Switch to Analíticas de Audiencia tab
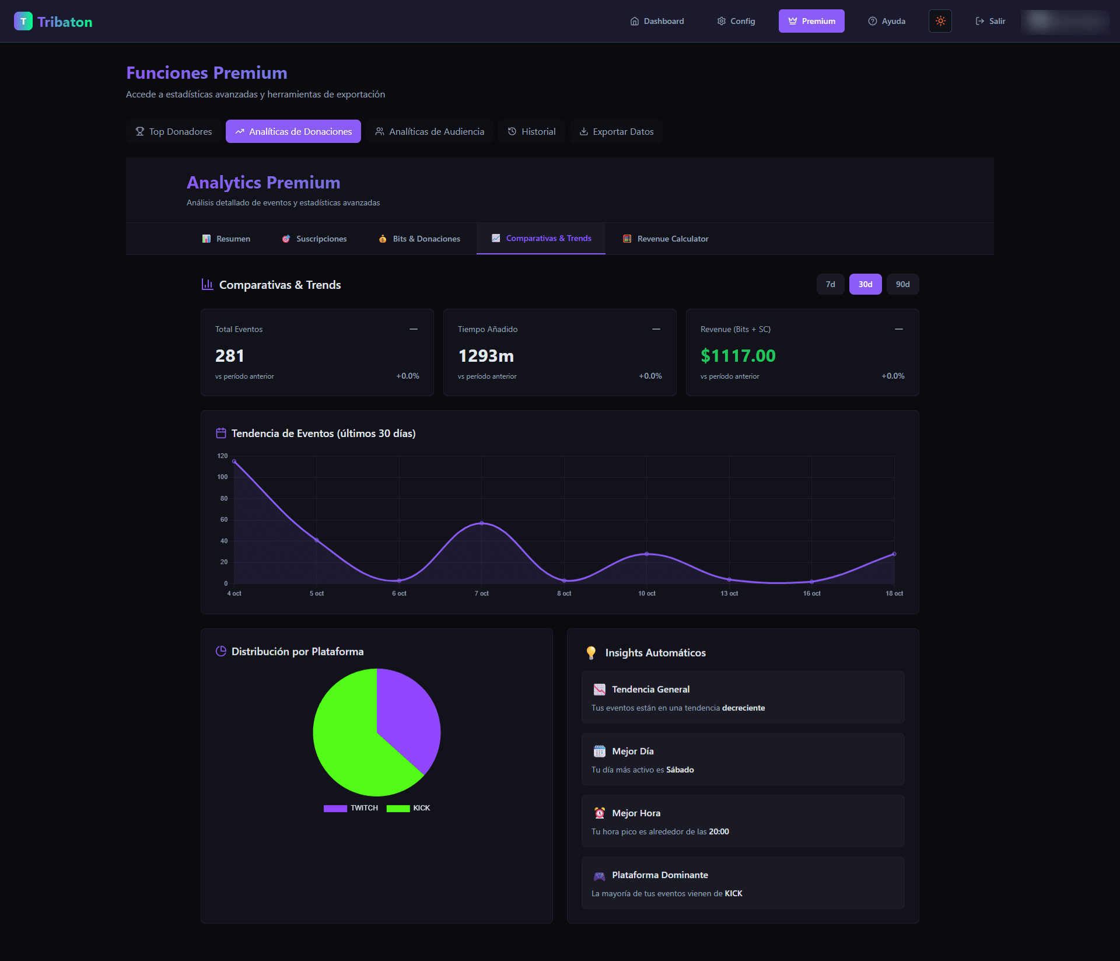The width and height of the screenshot is (1120, 961). 429,131
